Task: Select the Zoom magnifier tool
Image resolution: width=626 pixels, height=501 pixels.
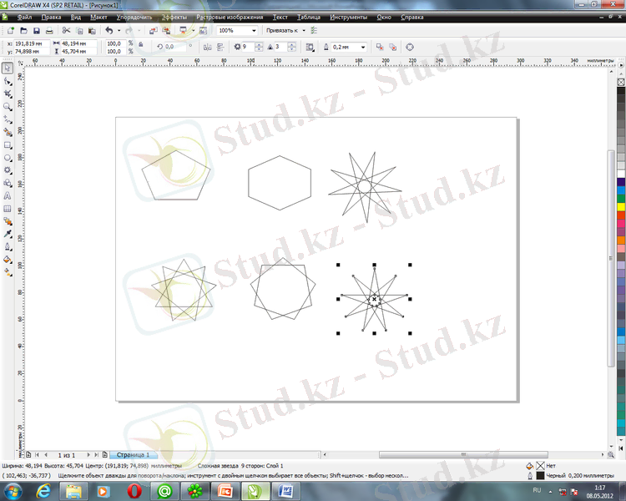Action: 8,107
